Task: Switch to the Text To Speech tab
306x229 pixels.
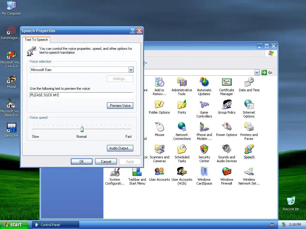Action: tap(36, 40)
